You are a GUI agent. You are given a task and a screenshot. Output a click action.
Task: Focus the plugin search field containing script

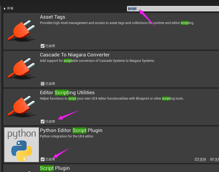click(173, 9)
